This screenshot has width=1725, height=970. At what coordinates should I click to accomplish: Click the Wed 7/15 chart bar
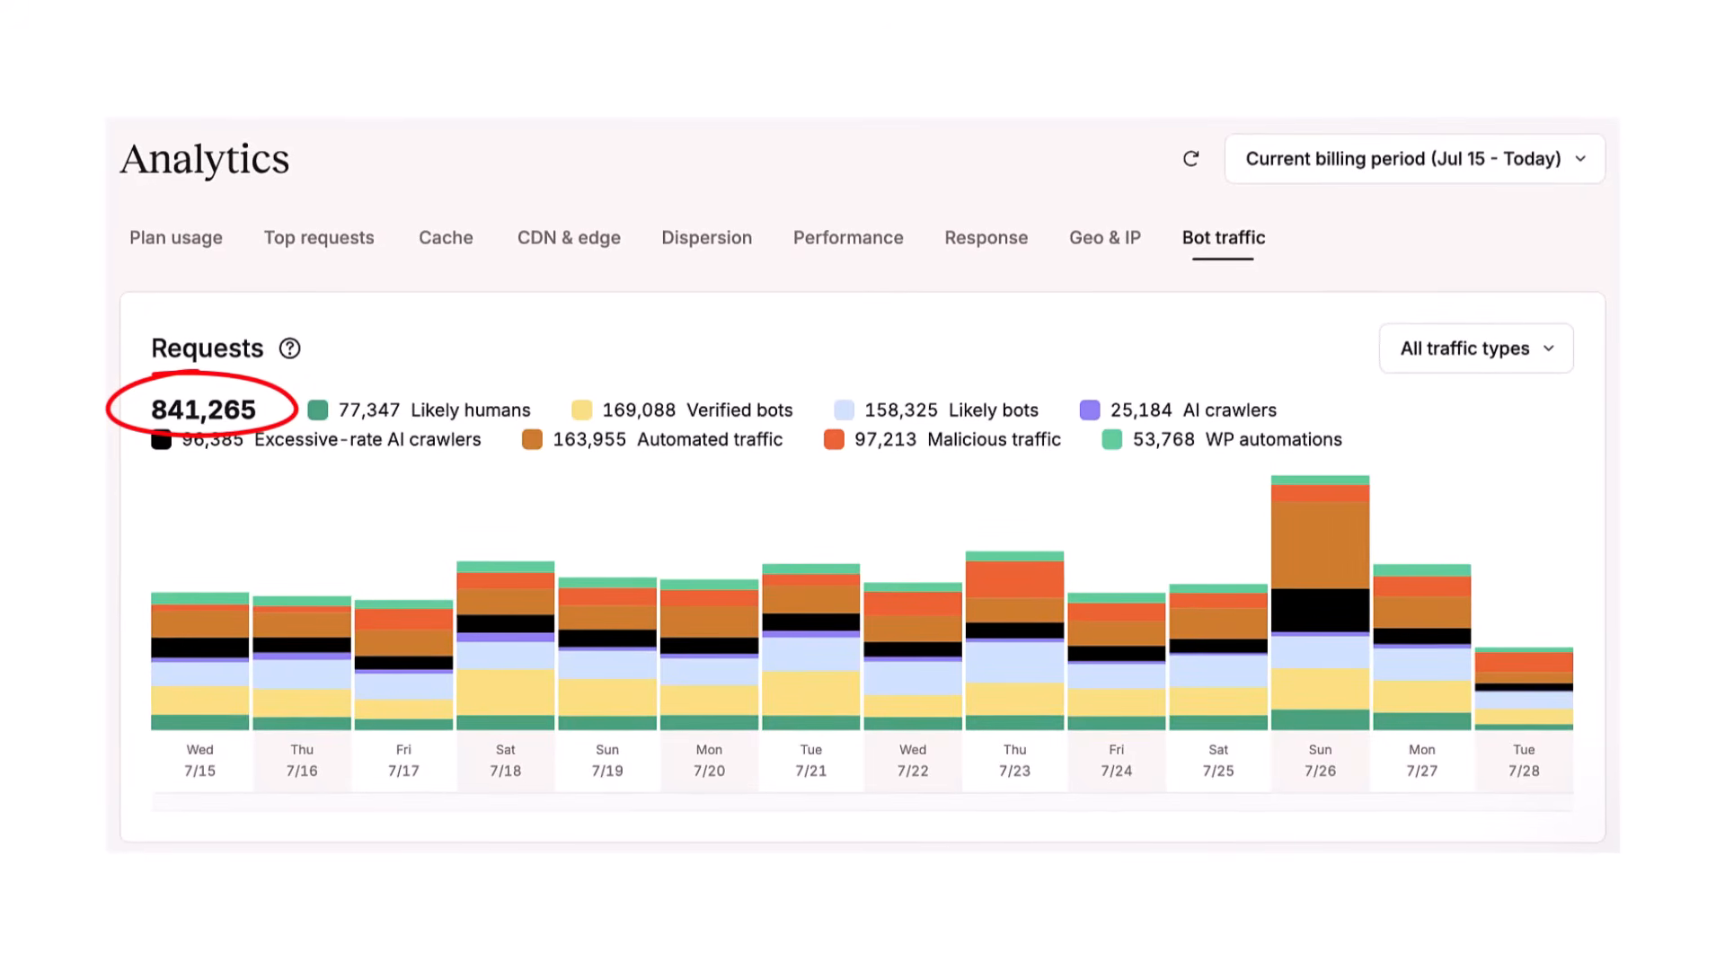pos(200,661)
